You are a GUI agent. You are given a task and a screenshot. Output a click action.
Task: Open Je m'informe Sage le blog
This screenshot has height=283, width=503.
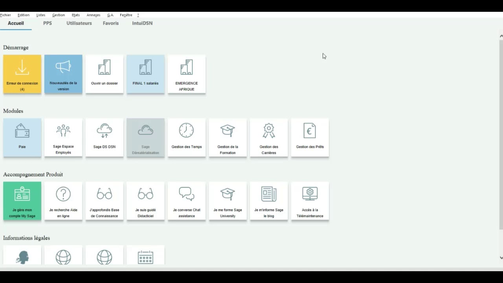click(269, 201)
